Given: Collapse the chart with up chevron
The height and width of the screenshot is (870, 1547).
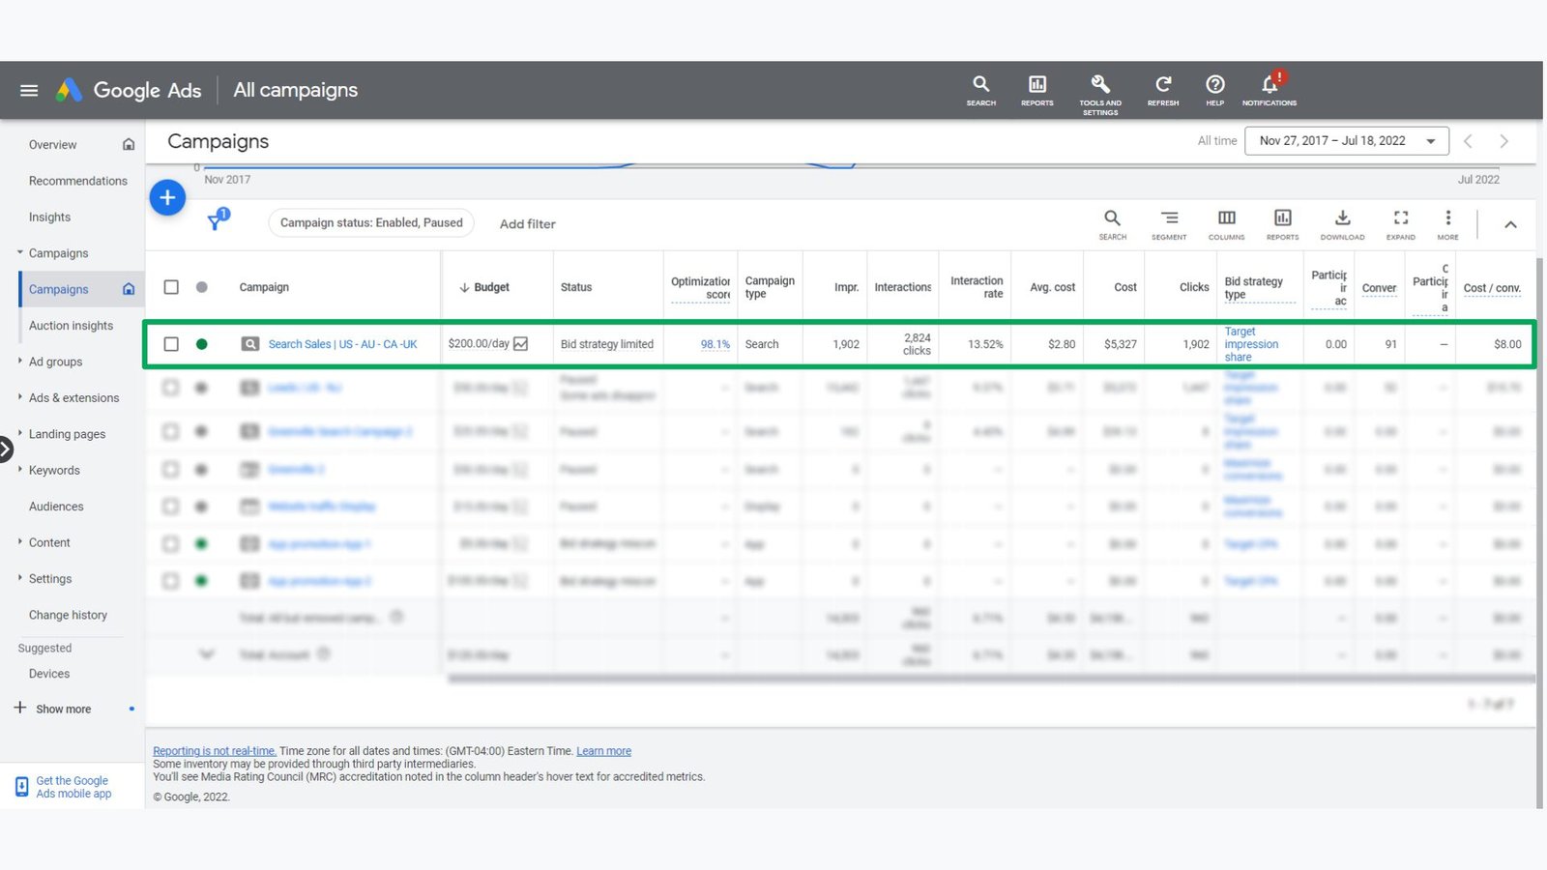Looking at the screenshot, I should (x=1510, y=224).
